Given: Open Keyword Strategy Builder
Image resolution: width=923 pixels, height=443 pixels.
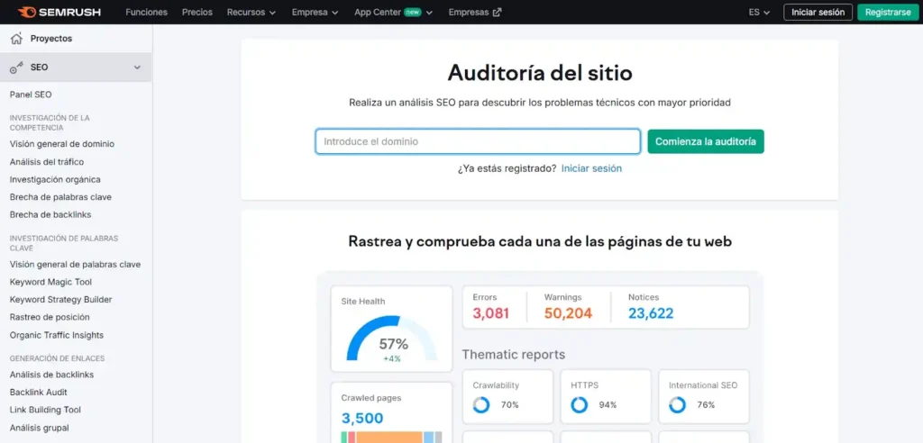Looking at the screenshot, I should point(60,300).
